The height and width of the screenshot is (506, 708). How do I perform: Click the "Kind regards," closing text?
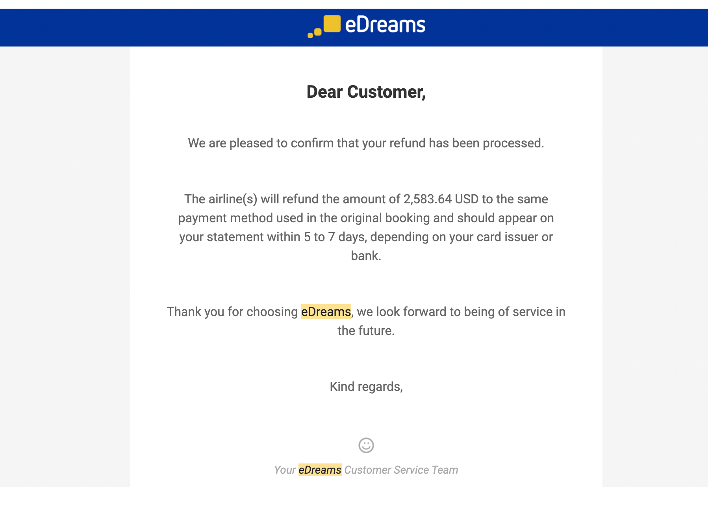click(366, 387)
